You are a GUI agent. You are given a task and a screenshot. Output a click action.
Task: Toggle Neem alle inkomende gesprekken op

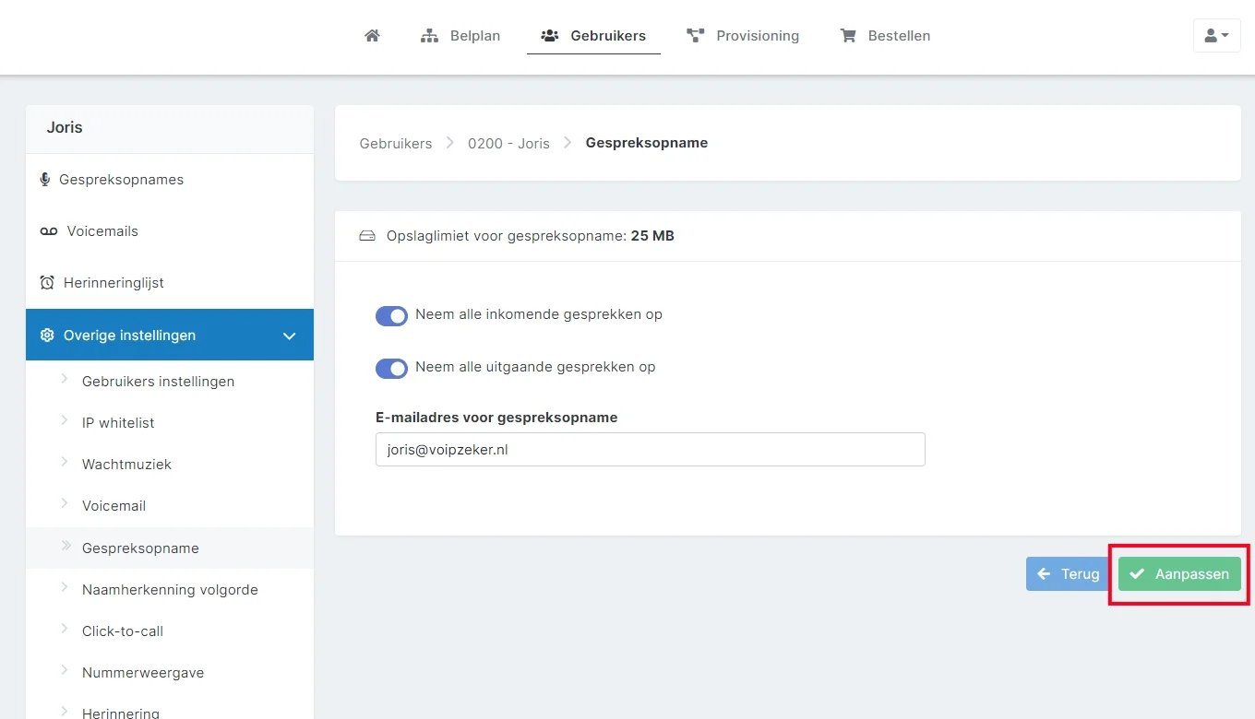pos(391,316)
